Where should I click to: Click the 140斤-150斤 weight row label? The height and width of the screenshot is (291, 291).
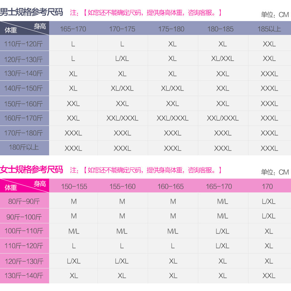click(24, 88)
